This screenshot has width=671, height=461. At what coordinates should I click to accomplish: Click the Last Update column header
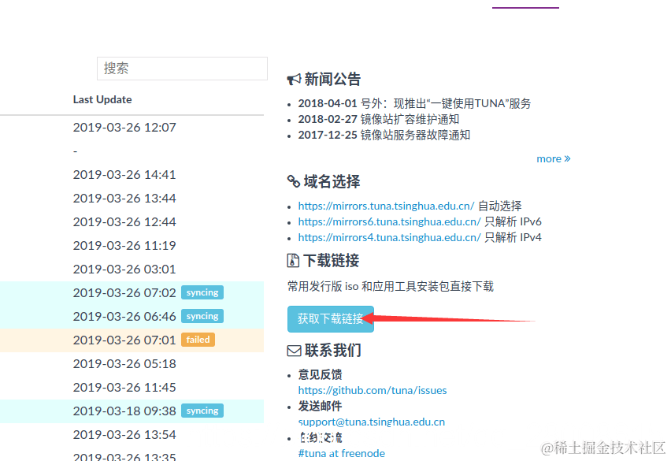tap(102, 100)
